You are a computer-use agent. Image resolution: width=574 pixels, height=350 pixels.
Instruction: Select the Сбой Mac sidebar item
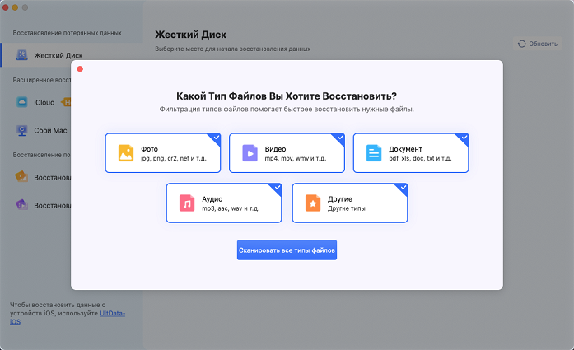point(50,130)
